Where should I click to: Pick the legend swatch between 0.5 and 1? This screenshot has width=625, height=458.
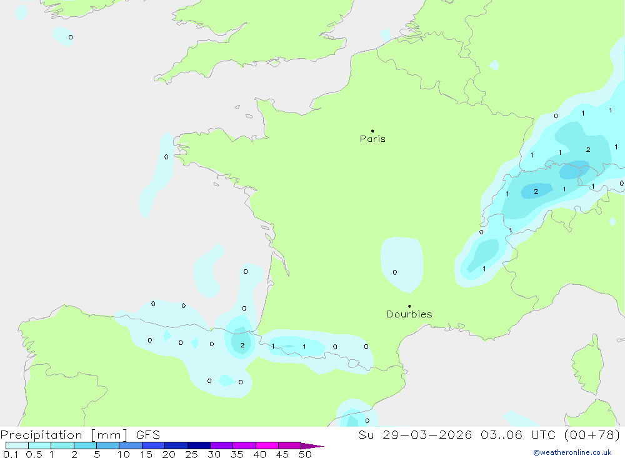(39, 446)
